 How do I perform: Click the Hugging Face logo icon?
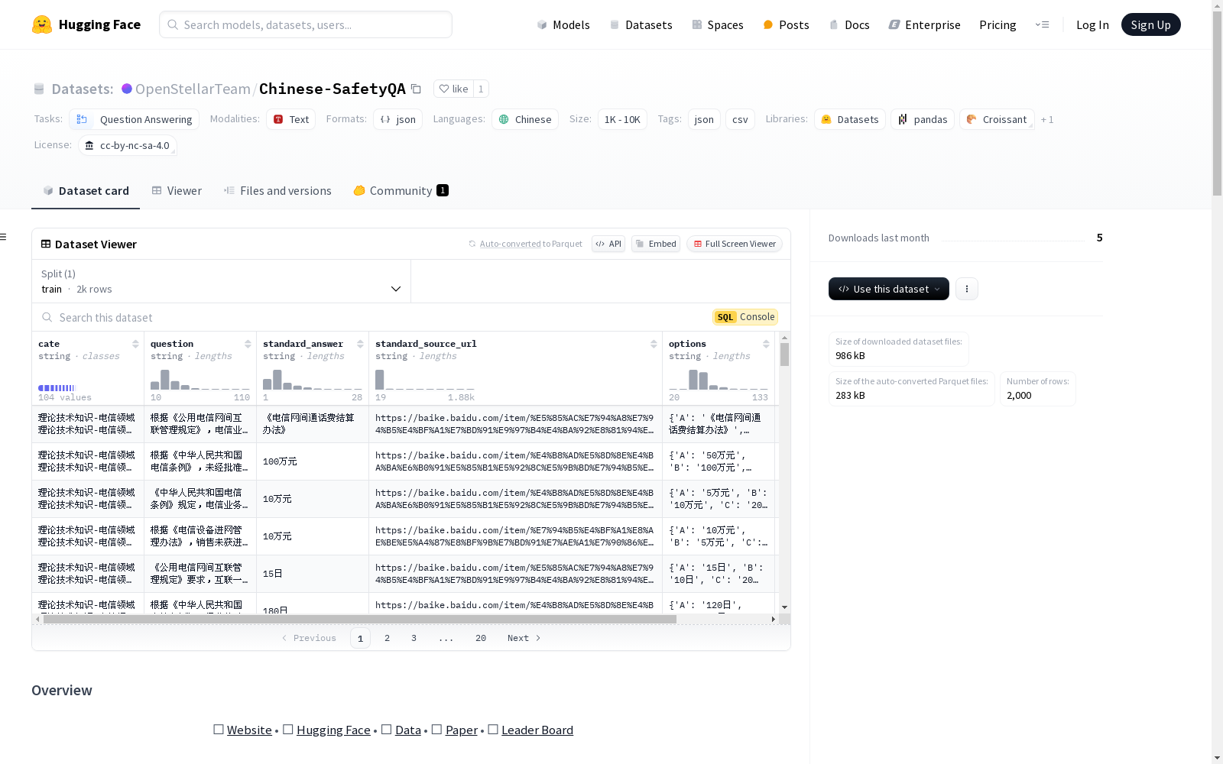pyautogui.click(x=42, y=24)
